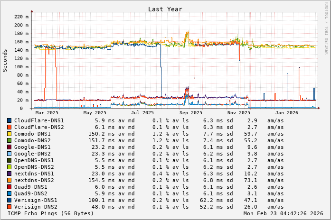Click the Google-DNS2 light blue swatch
The width and height of the screenshot is (331, 220).
point(9,154)
